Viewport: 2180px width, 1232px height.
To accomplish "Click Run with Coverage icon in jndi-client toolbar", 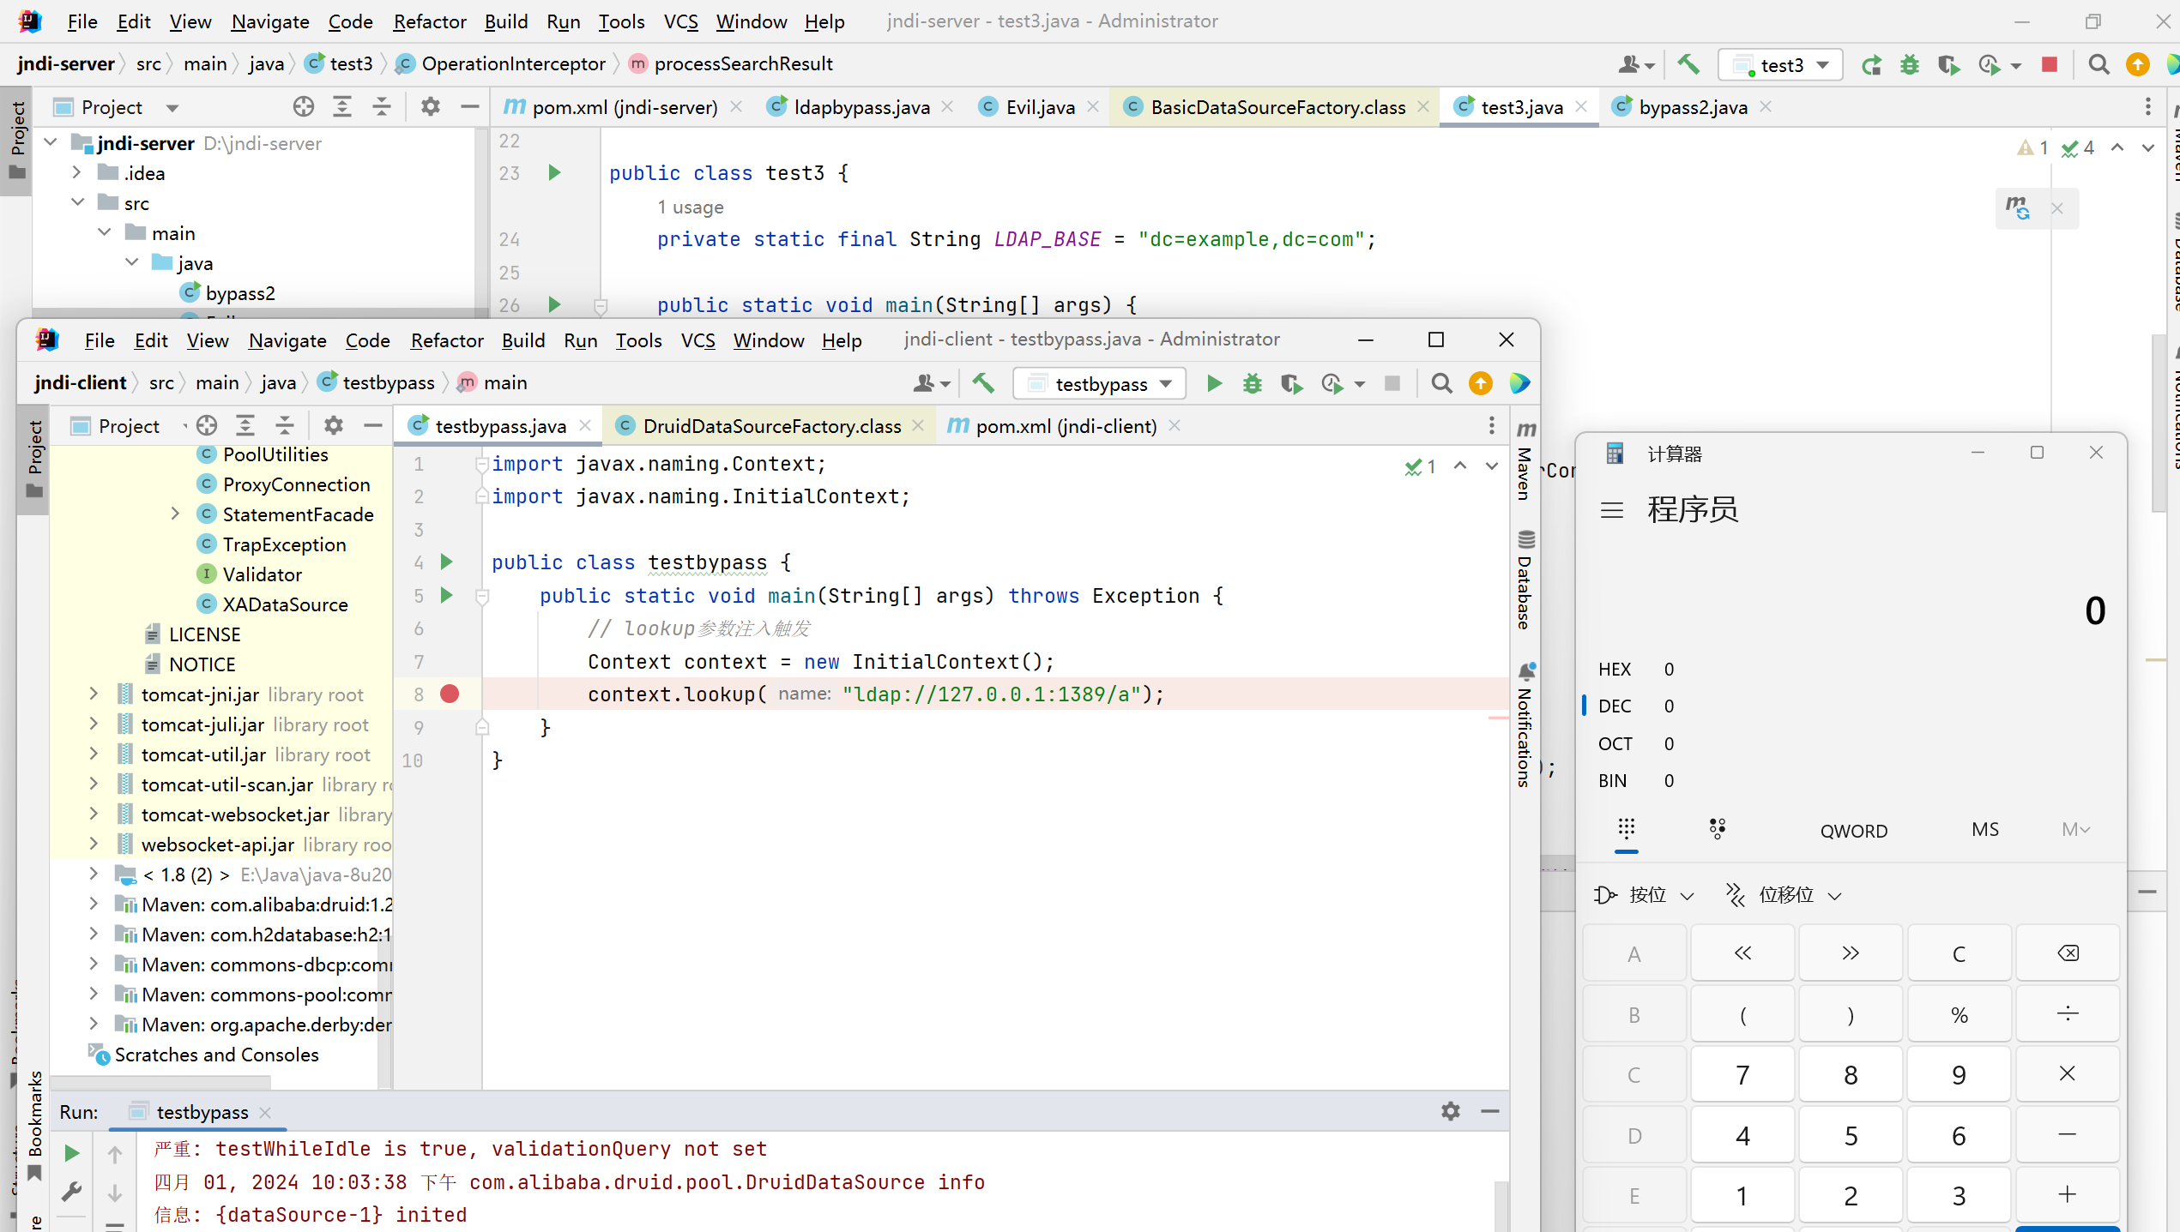I will tap(1291, 383).
